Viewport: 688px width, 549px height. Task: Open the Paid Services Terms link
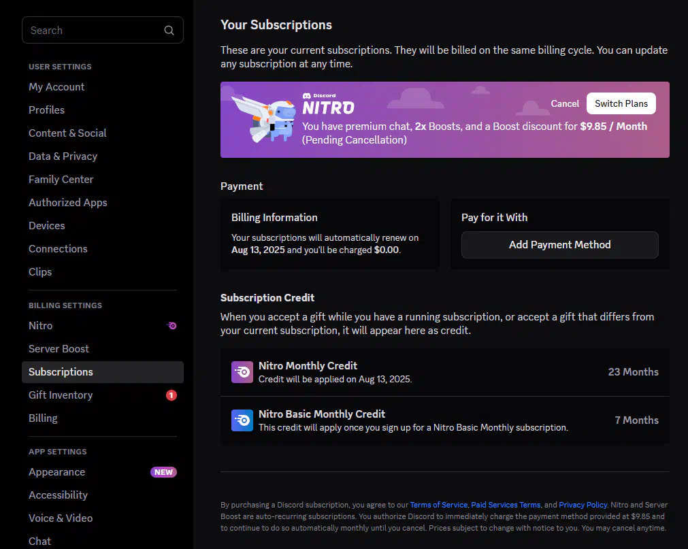click(x=506, y=505)
